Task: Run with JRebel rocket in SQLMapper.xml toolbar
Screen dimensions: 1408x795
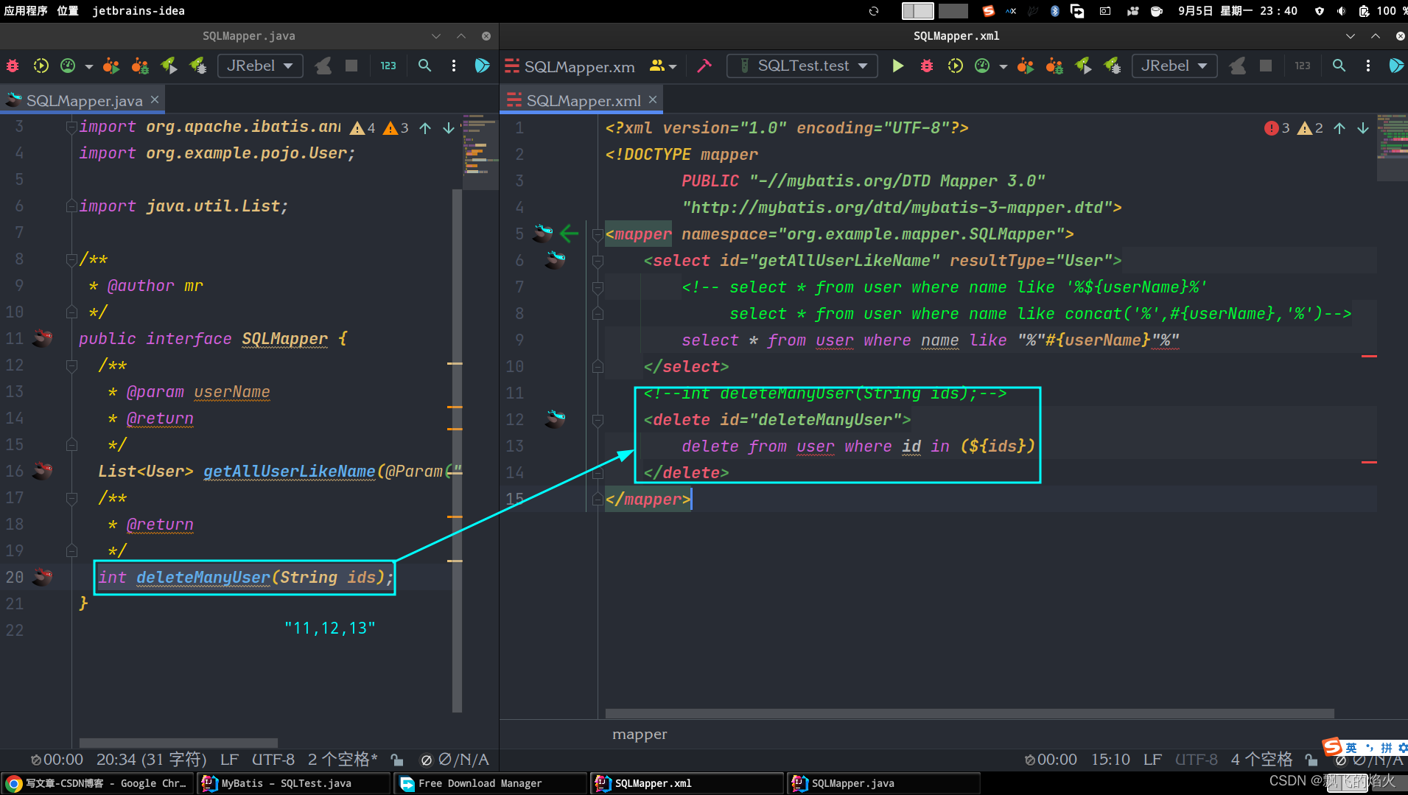Action: pyautogui.click(x=1083, y=66)
